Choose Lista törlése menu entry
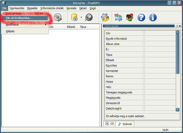Screen dimensions: 183x133 25,14
